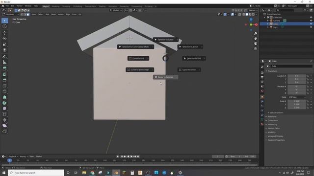Click the Location X value field
Image resolution: width=314 pixels, height=176 pixels.
pos(296,76)
